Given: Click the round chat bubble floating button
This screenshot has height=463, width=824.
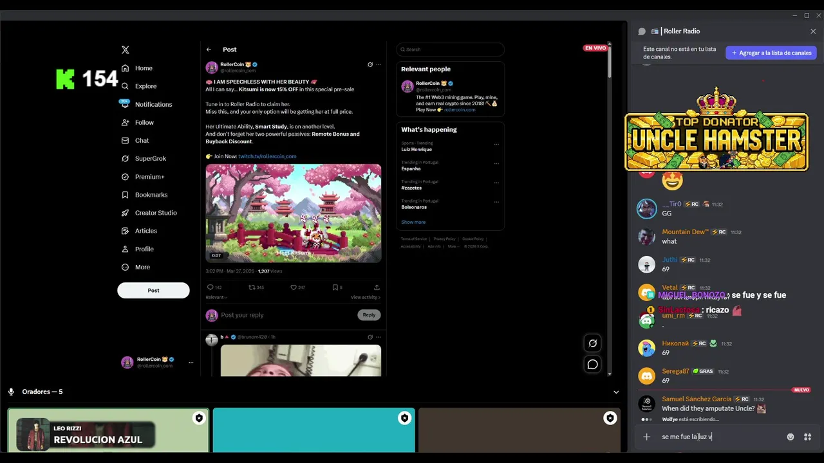Looking at the screenshot, I should click(593, 365).
